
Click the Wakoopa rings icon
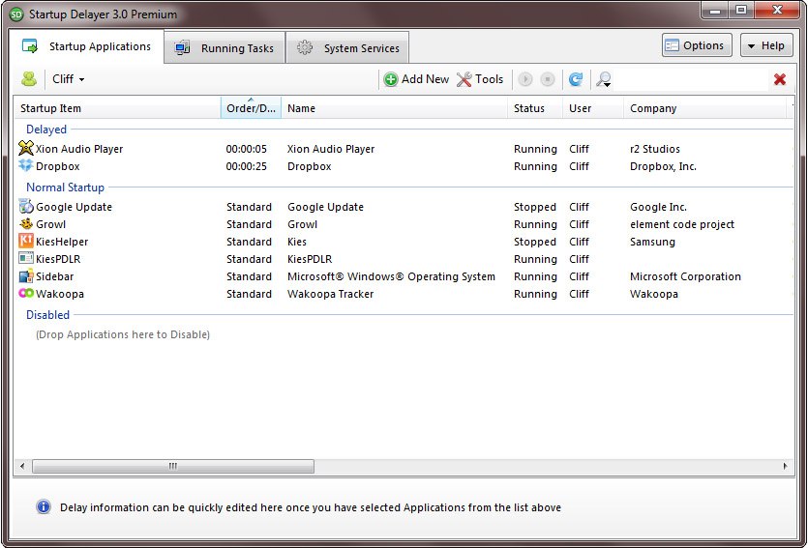26,293
